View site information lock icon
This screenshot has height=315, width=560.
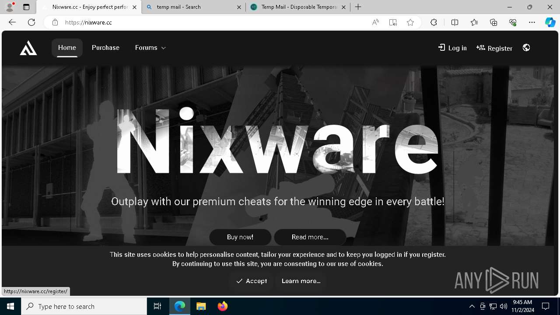tap(55, 22)
